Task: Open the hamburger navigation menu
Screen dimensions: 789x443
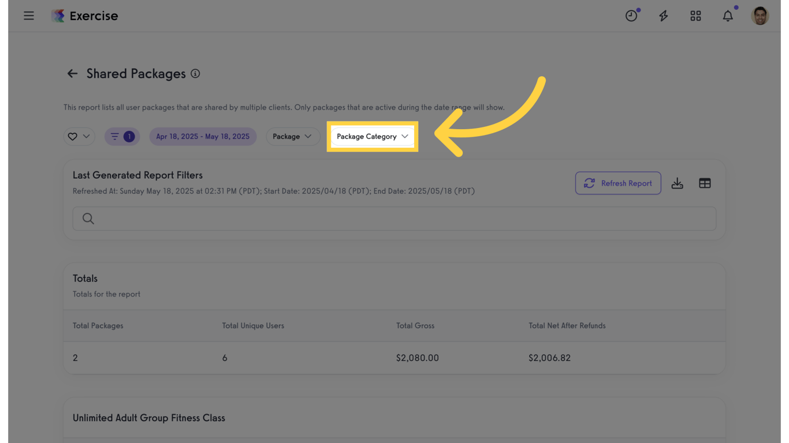Action: [29, 16]
